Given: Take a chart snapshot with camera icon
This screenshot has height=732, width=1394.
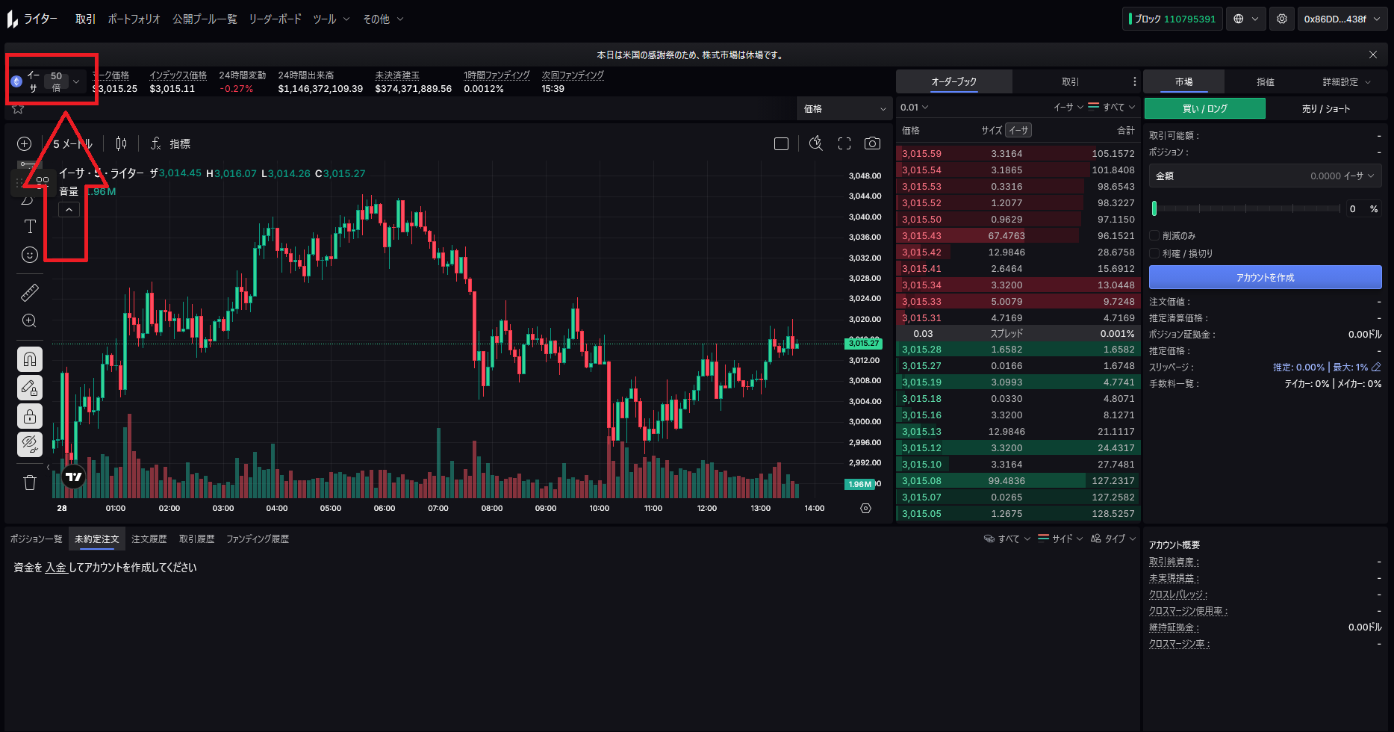Looking at the screenshot, I should (872, 143).
